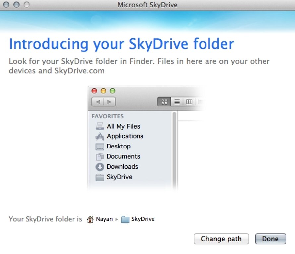Click the Finder back arrow button
295x254 pixels.
(x=98, y=102)
